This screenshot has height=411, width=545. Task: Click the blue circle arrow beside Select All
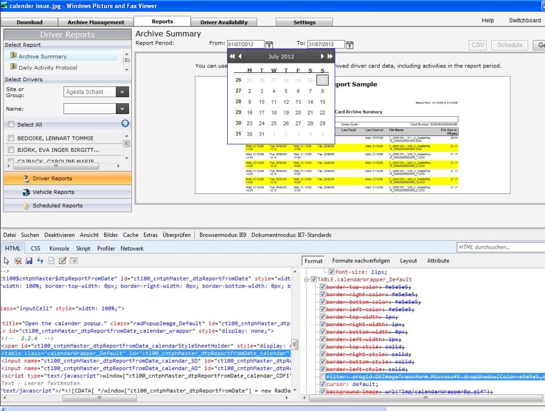[125, 124]
